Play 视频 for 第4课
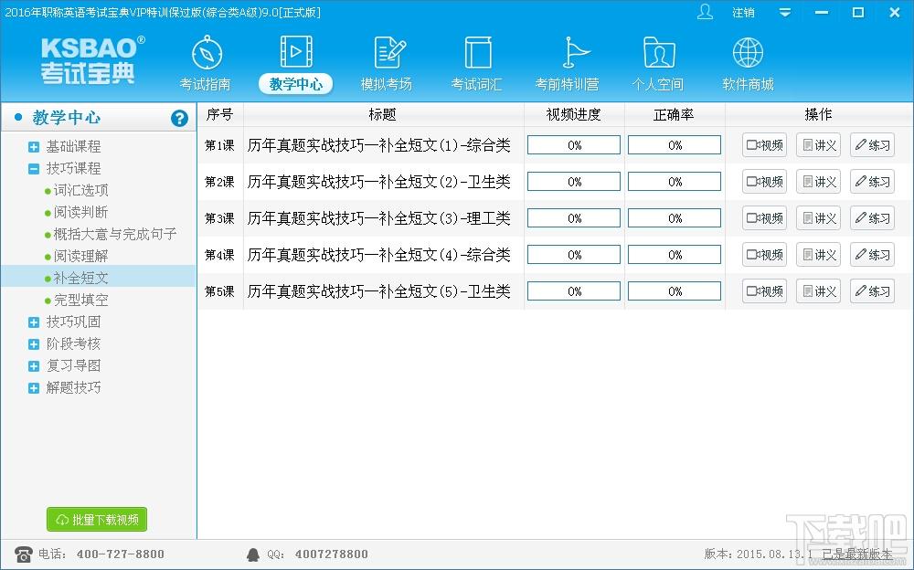The image size is (914, 570). [x=765, y=255]
